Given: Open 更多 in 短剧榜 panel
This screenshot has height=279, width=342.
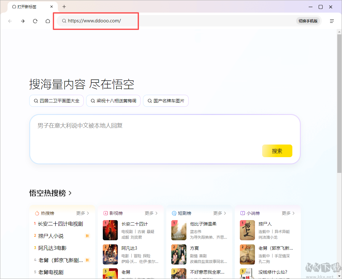Looking at the screenshot, I should click(x=220, y=213).
